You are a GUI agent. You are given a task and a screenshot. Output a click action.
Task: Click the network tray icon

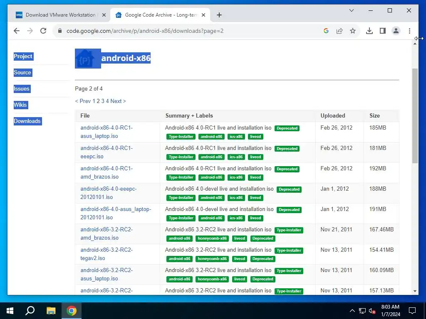coord(362,311)
